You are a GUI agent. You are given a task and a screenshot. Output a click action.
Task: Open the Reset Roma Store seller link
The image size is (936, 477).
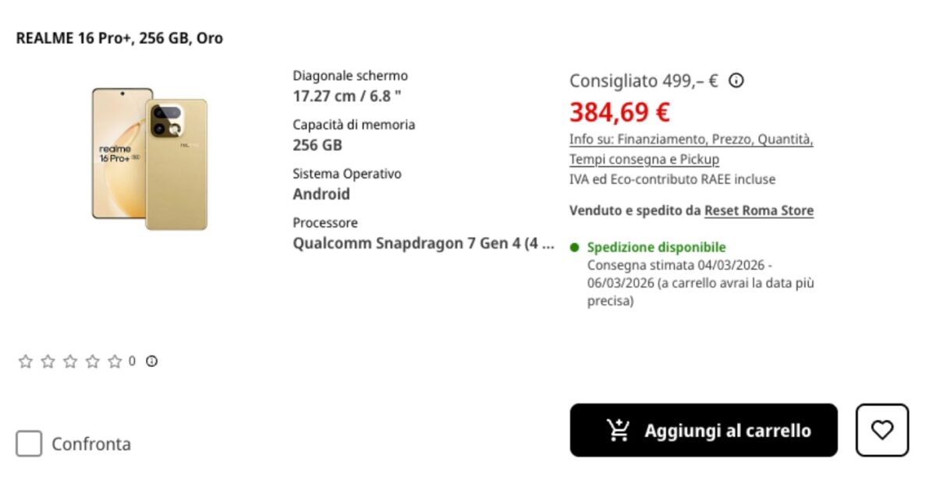coord(758,210)
